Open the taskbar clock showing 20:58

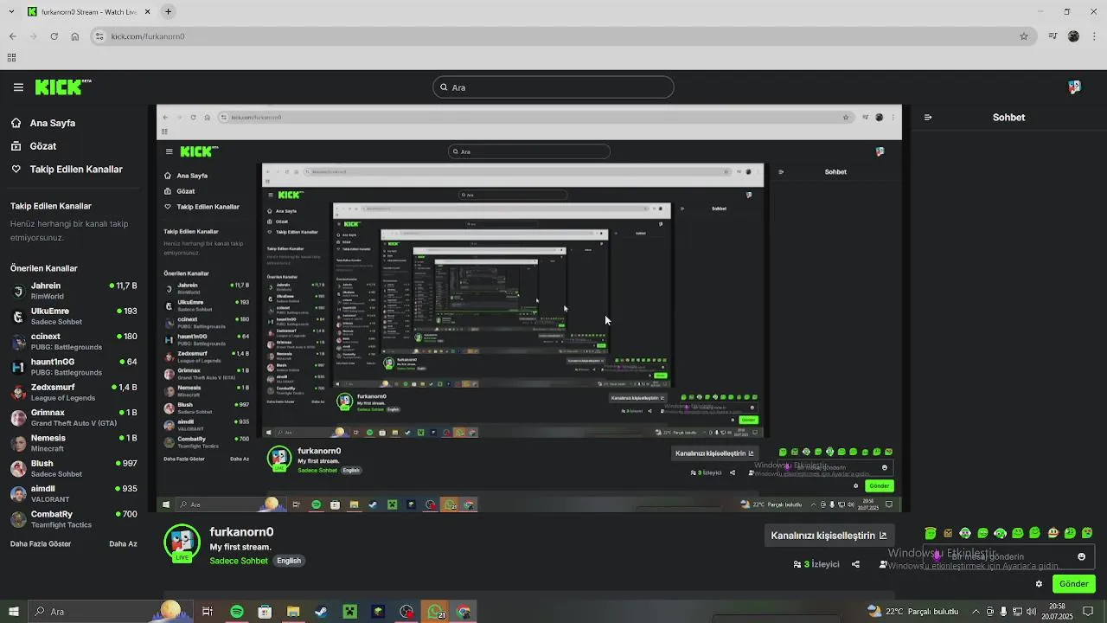coord(1057,612)
